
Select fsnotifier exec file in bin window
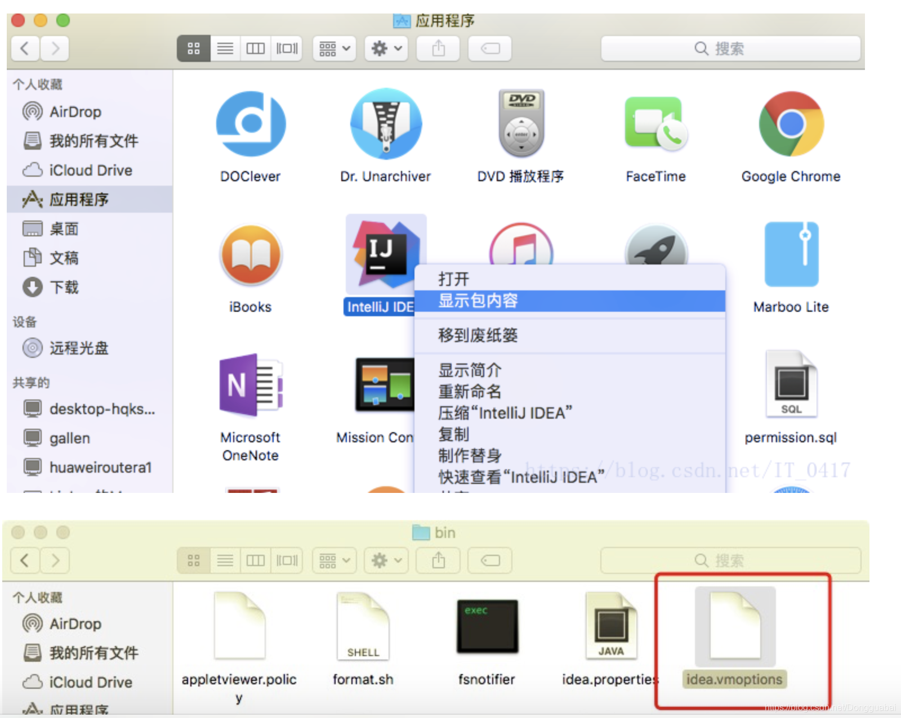pos(487,626)
